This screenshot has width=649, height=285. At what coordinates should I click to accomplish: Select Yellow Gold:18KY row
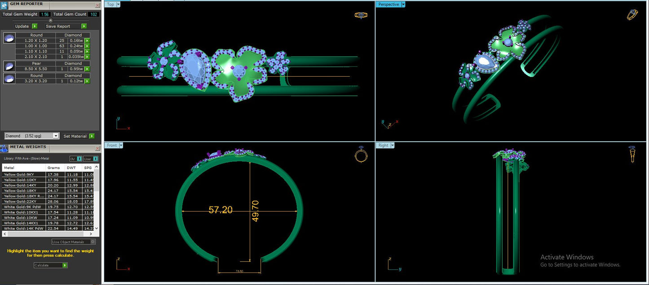tap(48, 190)
